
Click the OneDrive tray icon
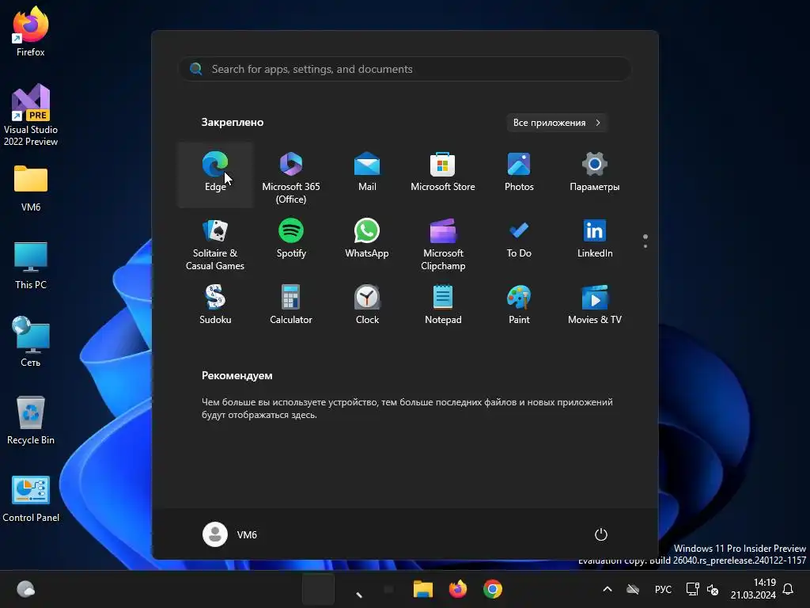coord(633,589)
